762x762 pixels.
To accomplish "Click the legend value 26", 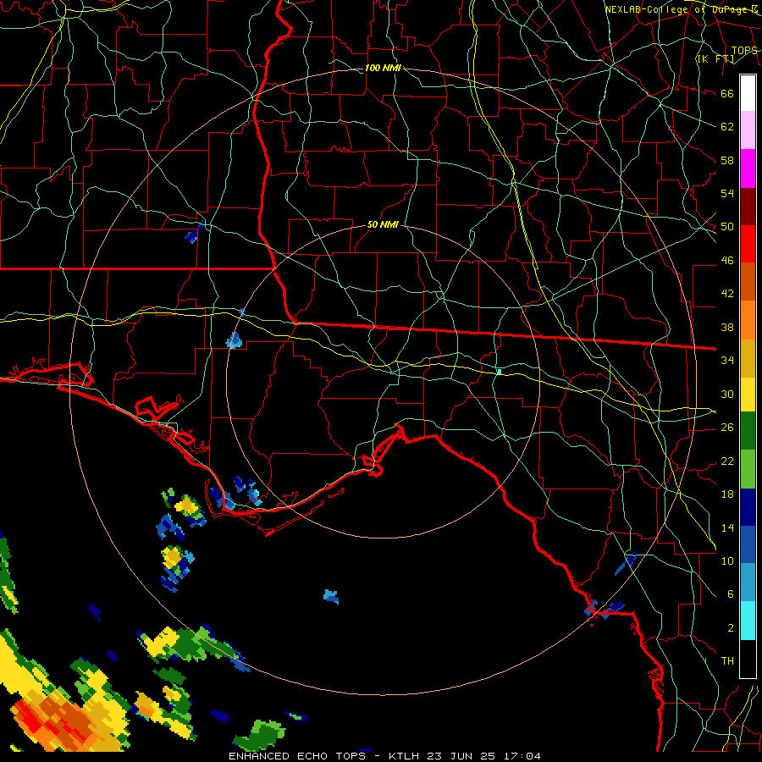I will pos(727,428).
